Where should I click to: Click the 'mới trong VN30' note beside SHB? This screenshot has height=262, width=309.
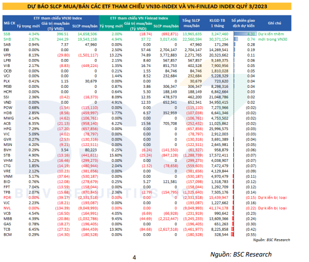(x=272, y=39)
